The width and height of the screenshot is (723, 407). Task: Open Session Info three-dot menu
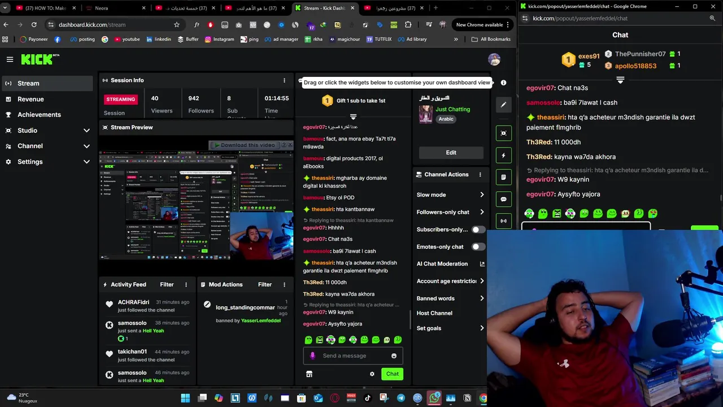pyautogui.click(x=284, y=80)
